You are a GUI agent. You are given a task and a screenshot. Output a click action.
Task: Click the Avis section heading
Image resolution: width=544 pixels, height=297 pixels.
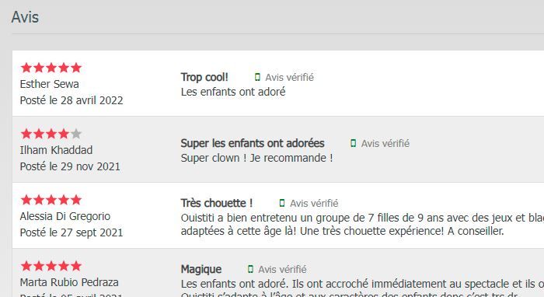(25, 17)
